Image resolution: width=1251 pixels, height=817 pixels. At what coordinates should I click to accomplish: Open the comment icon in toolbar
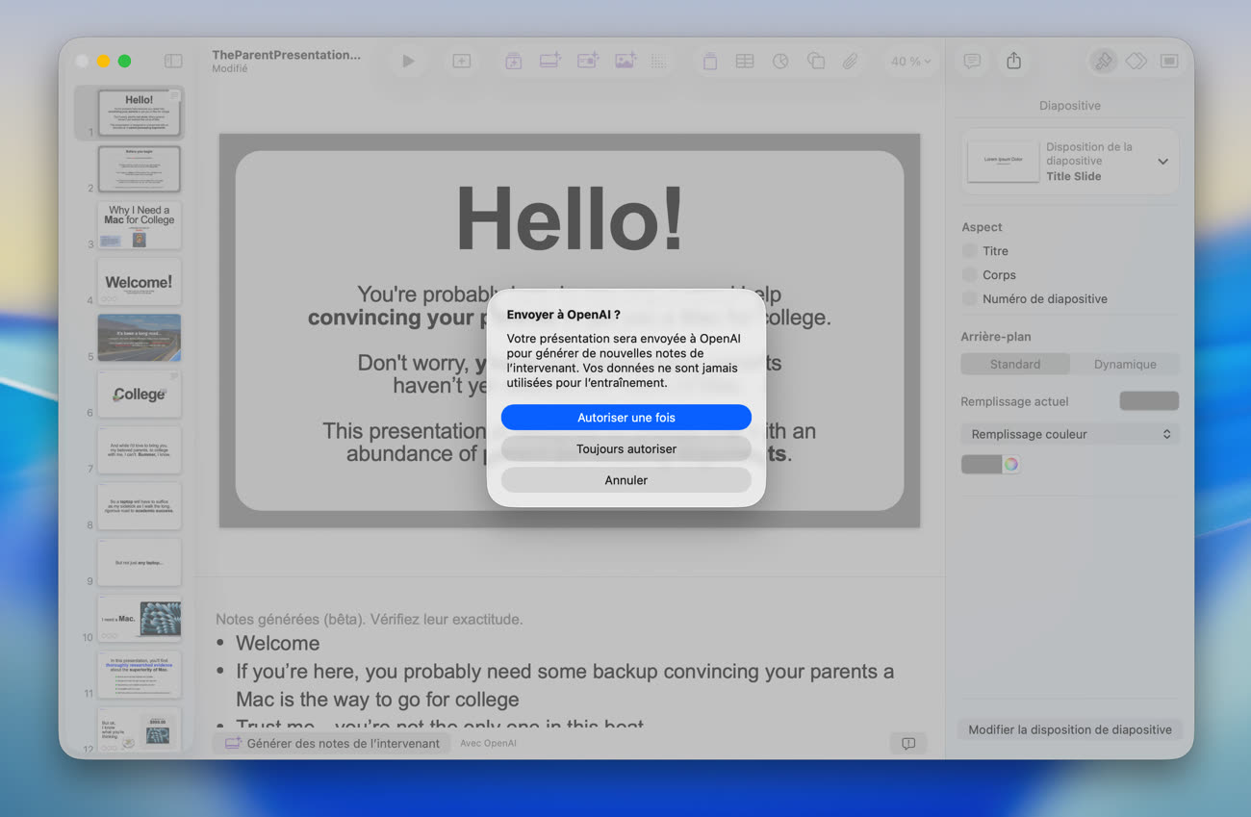click(x=972, y=61)
